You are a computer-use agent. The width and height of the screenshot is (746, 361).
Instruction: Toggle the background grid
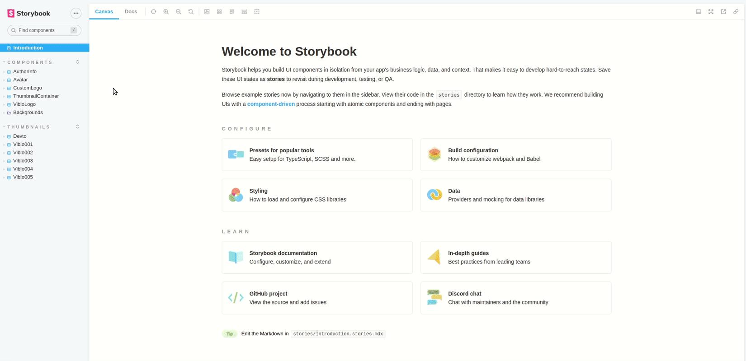(219, 12)
